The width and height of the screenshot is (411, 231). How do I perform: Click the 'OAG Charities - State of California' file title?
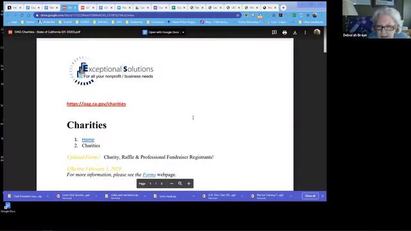click(48, 32)
